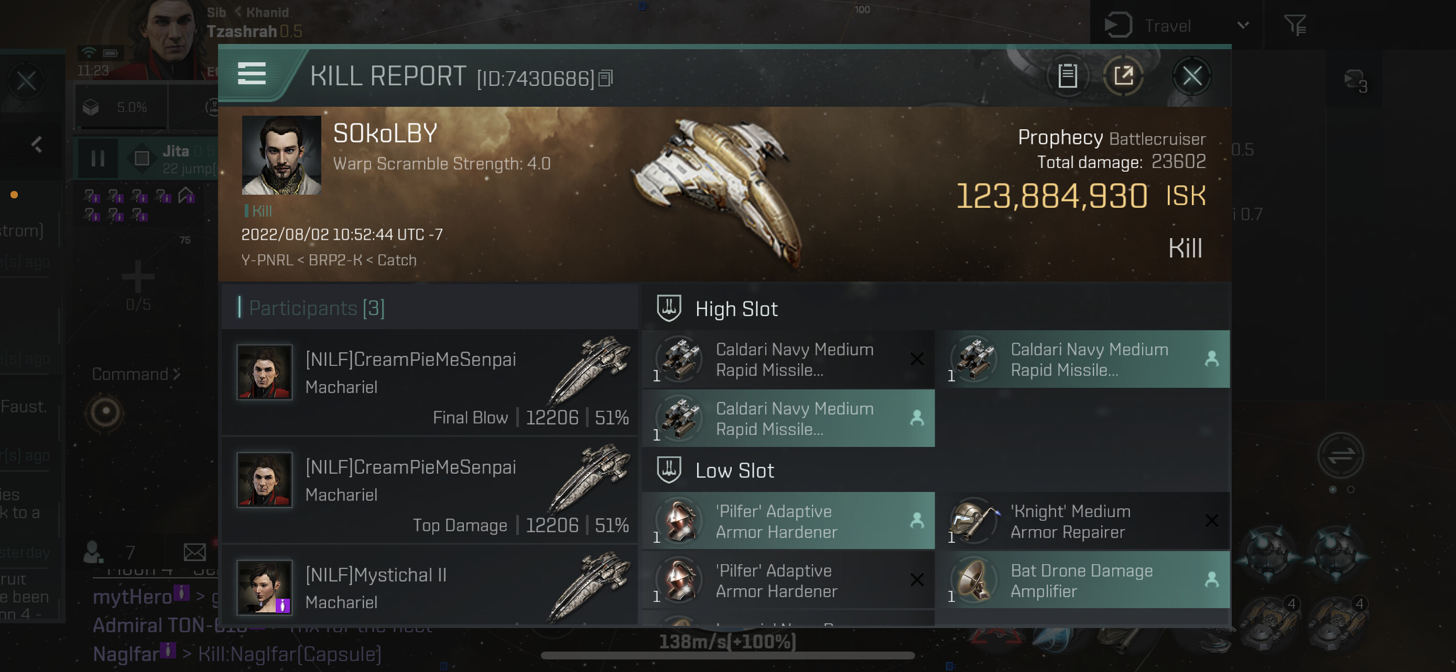Select the 'Knight' Medium Armor Repairer icon

[974, 521]
